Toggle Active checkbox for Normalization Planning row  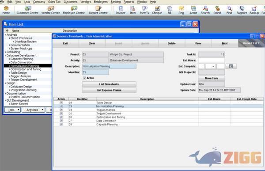pos(61,106)
